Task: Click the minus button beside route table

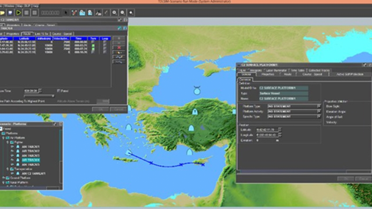Action: 119,43
